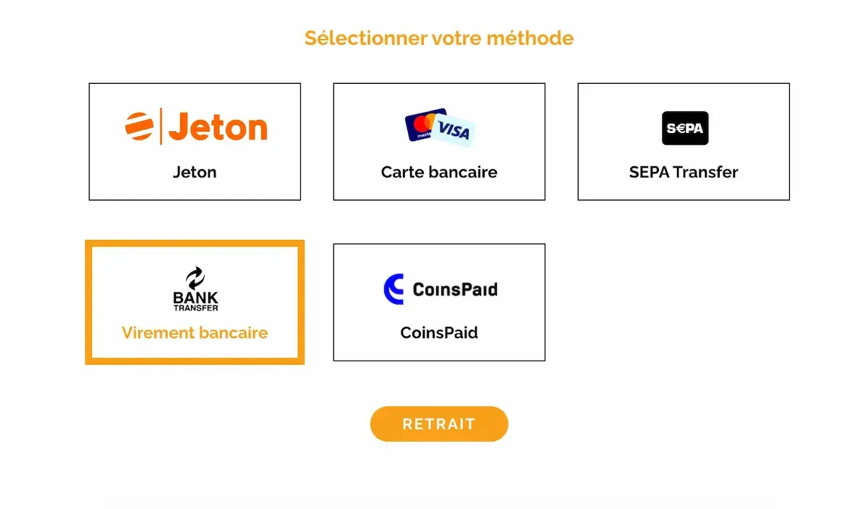Click the blue CoinsPaid C icon
Viewport: 868px width, 509px height.
tap(393, 289)
